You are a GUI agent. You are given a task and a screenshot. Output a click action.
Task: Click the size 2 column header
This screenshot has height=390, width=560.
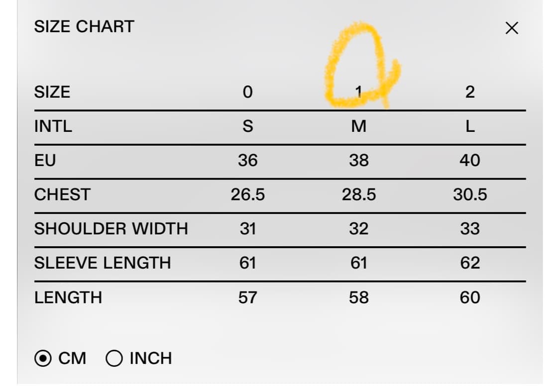point(469,92)
